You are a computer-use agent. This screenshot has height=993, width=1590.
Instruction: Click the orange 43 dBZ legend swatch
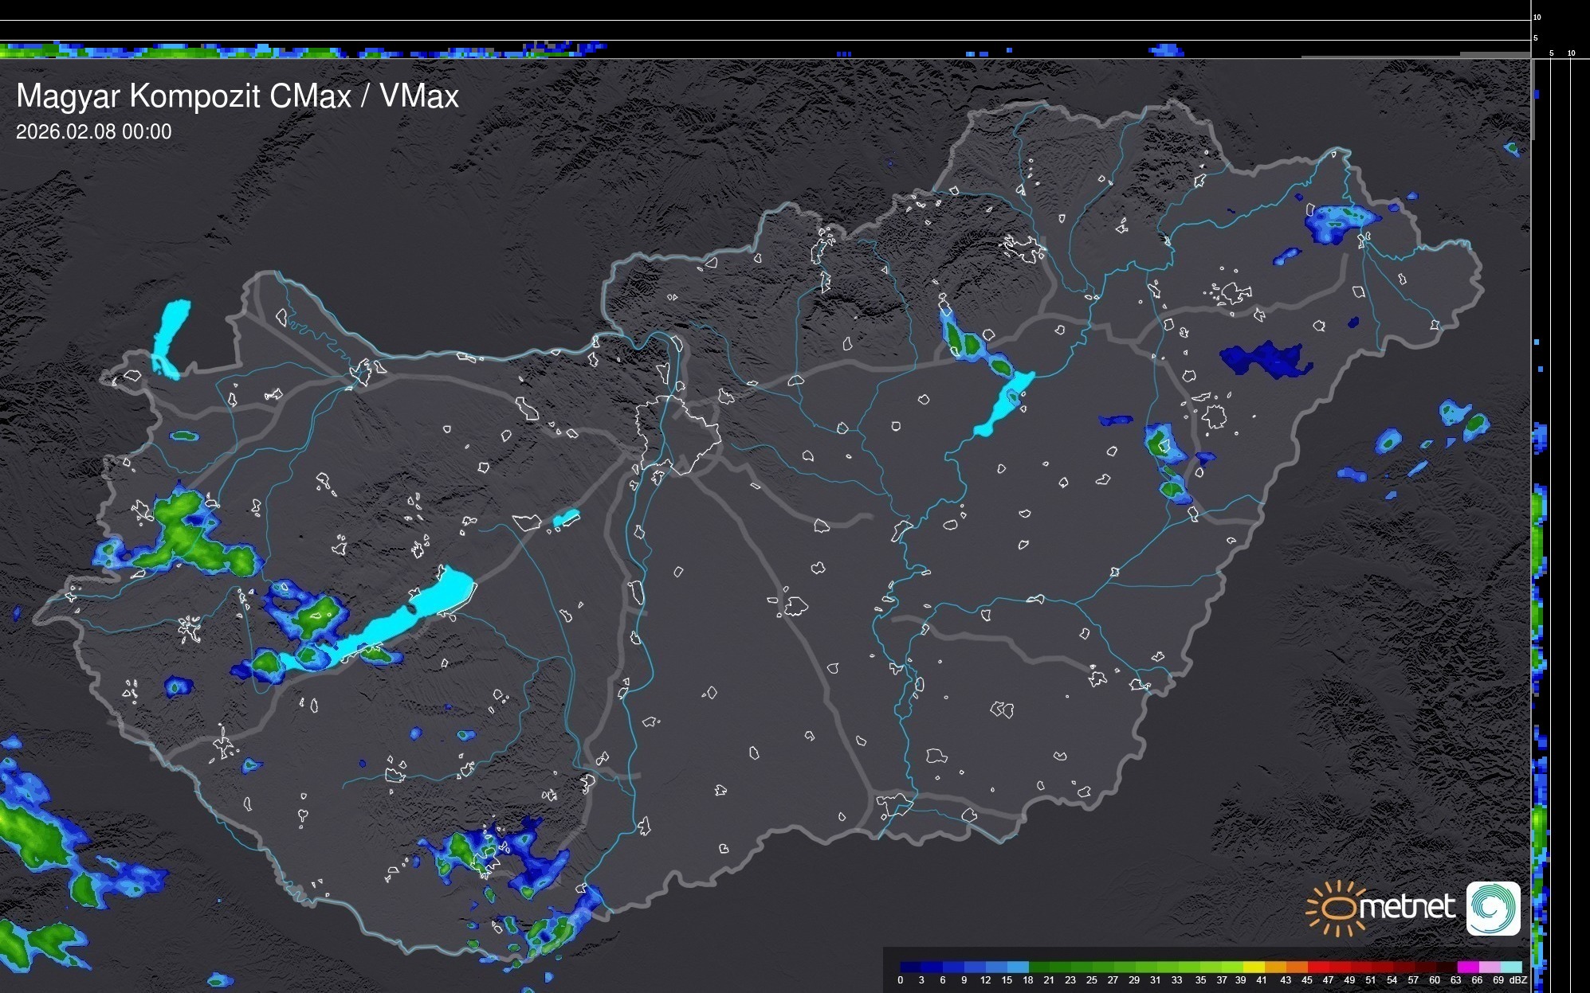coord(1297,967)
